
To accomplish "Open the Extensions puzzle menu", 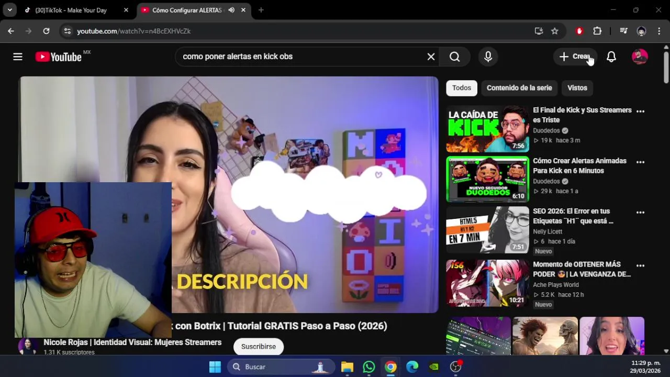I will 597,31.
